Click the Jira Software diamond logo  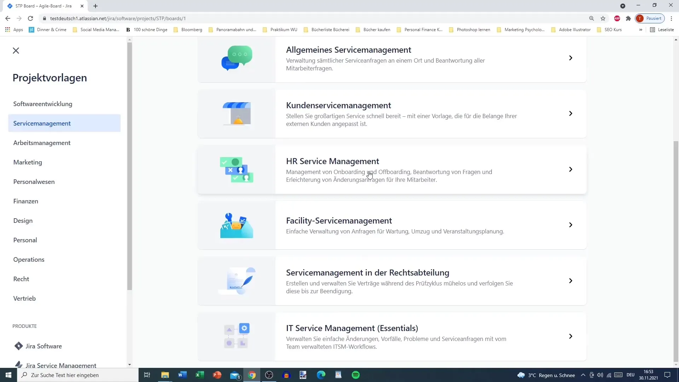(x=18, y=346)
